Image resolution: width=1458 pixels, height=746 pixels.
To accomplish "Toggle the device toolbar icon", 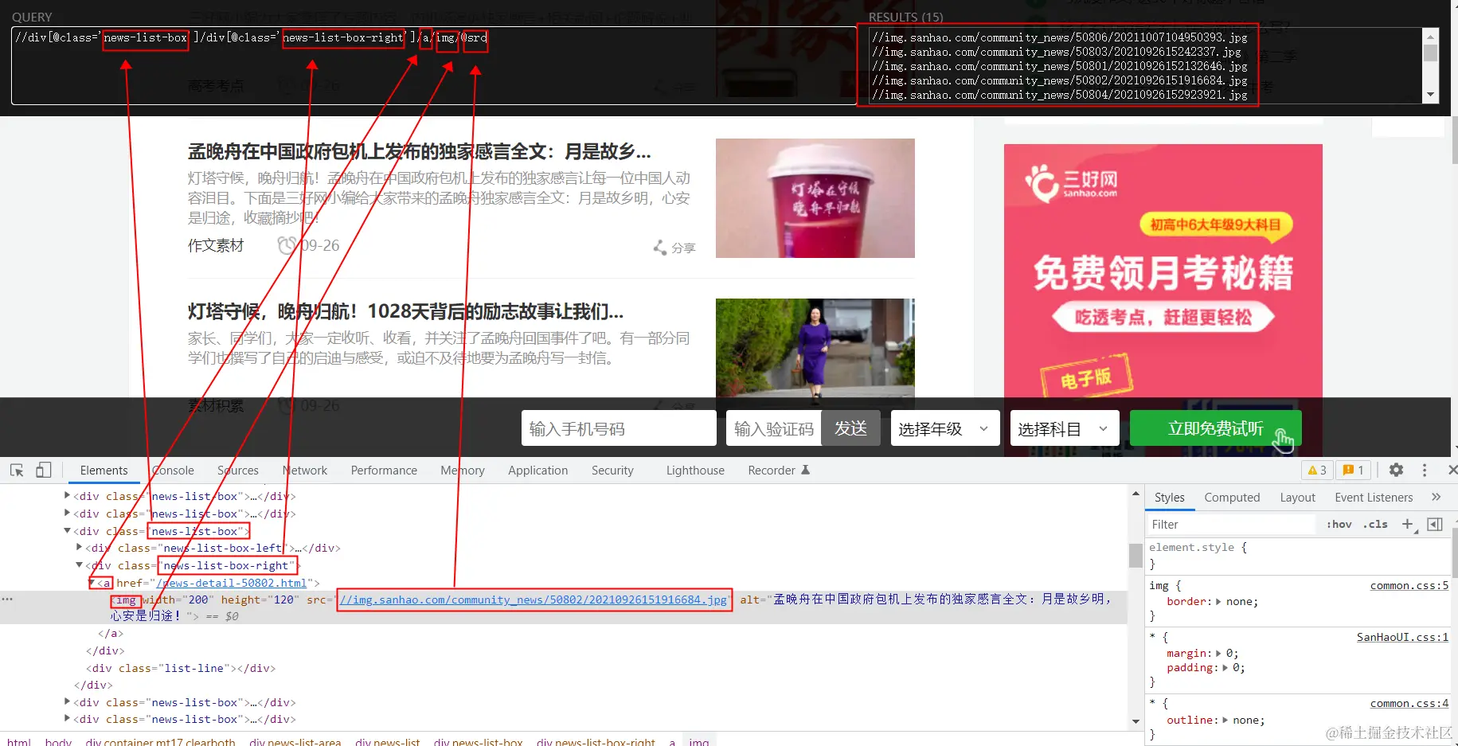I will coord(44,470).
